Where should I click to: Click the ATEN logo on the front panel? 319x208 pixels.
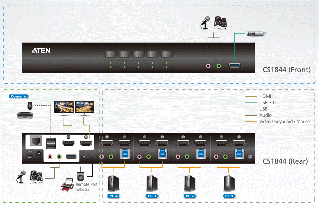[41, 51]
